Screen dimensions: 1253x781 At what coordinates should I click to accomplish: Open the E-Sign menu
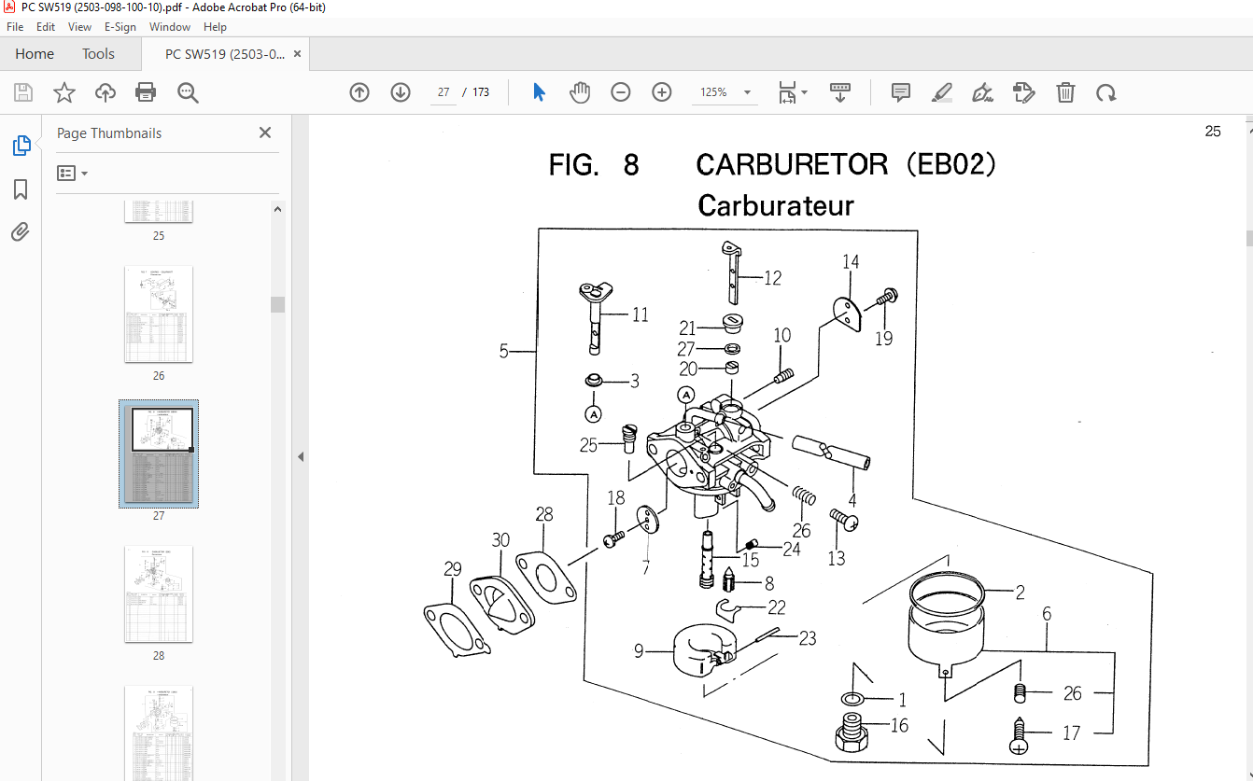(x=120, y=27)
